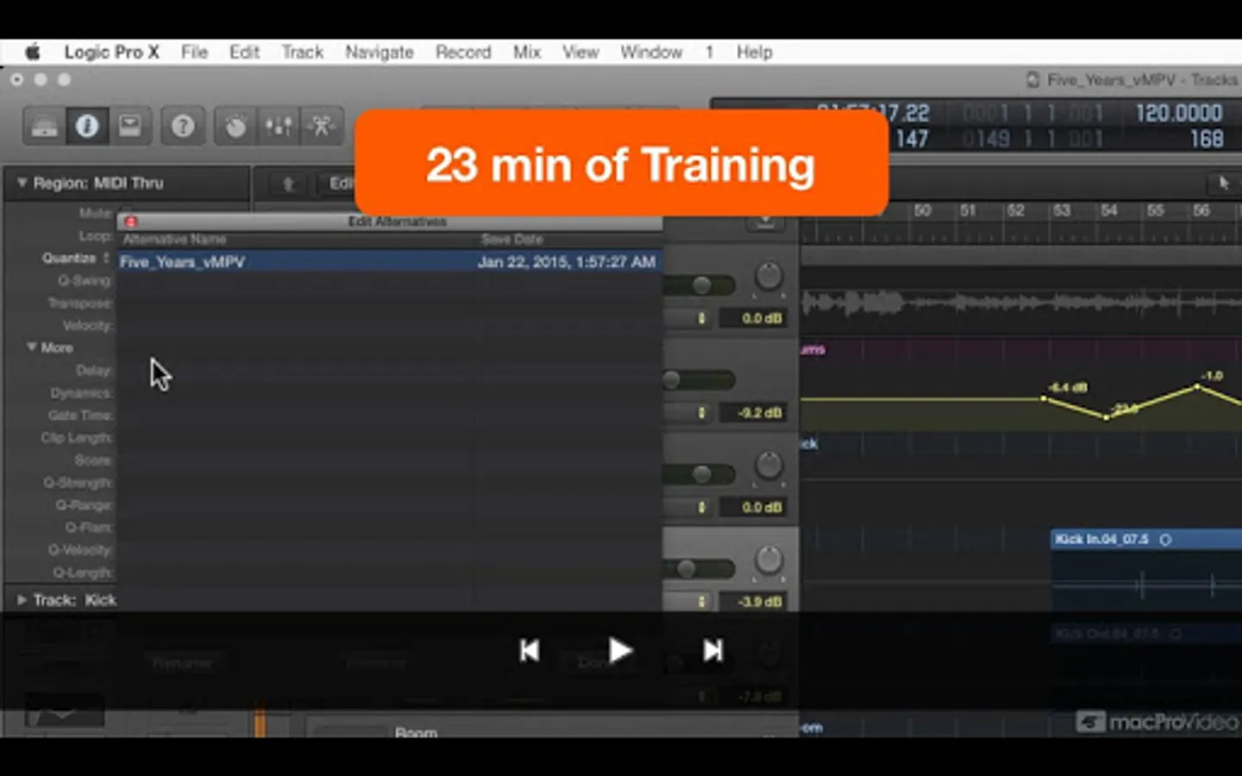
Task: Click the down-arrow button above track headers
Action: (x=765, y=222)
